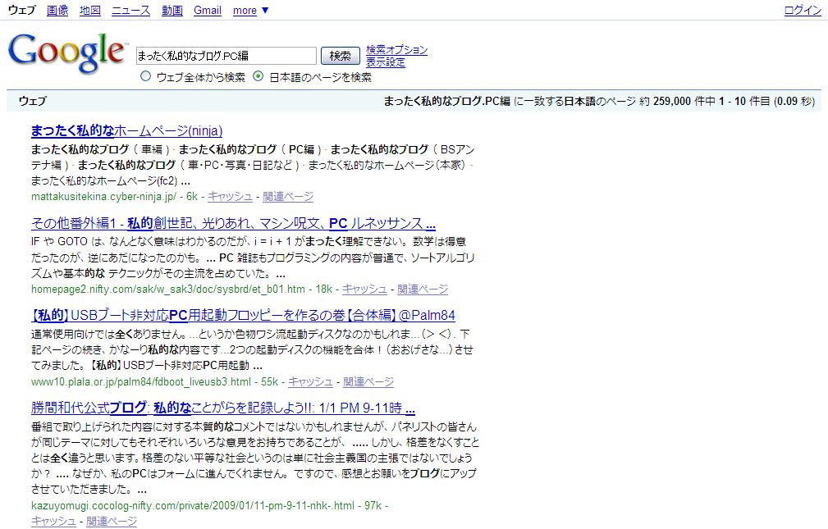Click the URL text mattakusitekina.cyber-ninja.jp/
This screenshot has height=529, width=828.
[x=103, y=196]
